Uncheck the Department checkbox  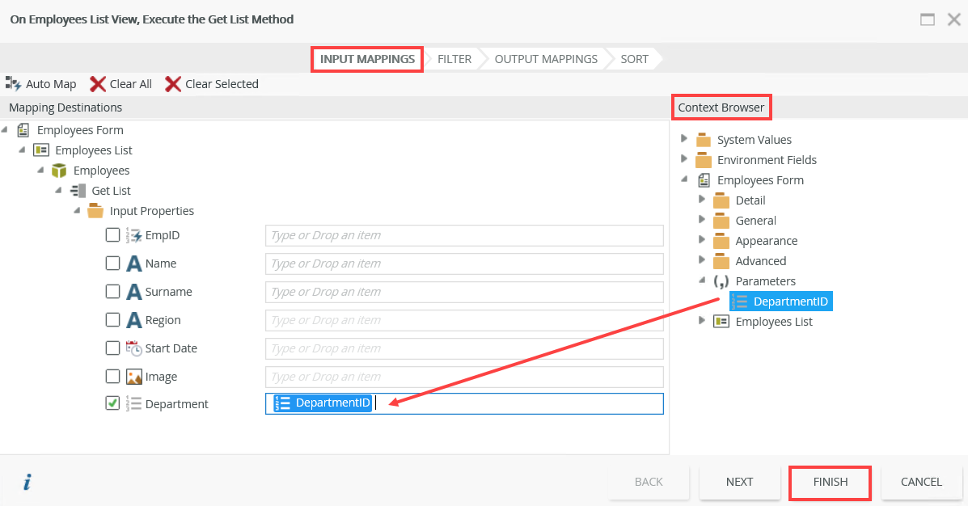pos(113,403)
